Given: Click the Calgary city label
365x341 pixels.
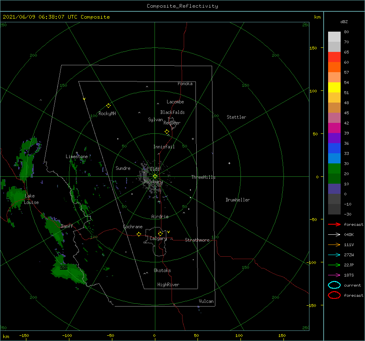Looking at the screenshot, I should (158, 238).
